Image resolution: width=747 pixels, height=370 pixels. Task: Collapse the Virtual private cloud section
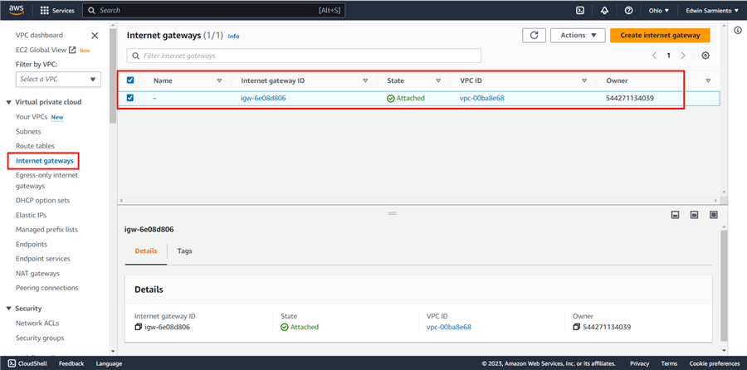click(8, 102)
